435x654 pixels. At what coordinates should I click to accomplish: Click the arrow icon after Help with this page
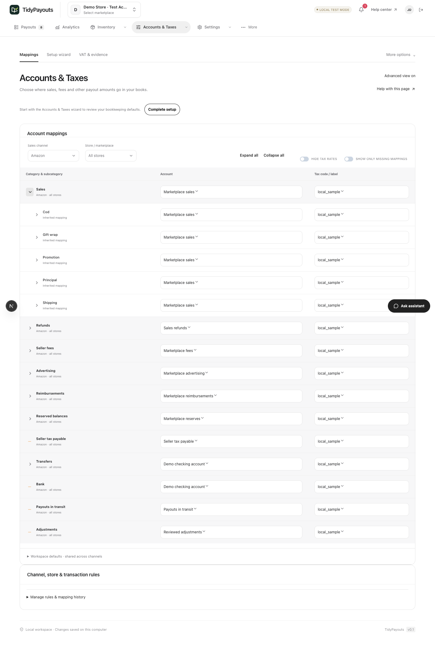tap(413, 89)
